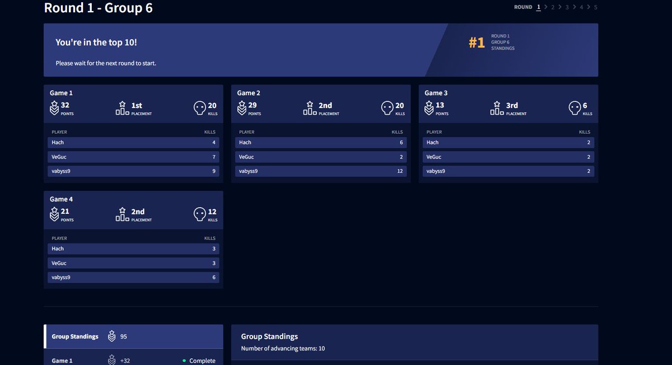Click the Game 4 points badge icon
The image size is (672, 365).
click(x=54, y=214)
